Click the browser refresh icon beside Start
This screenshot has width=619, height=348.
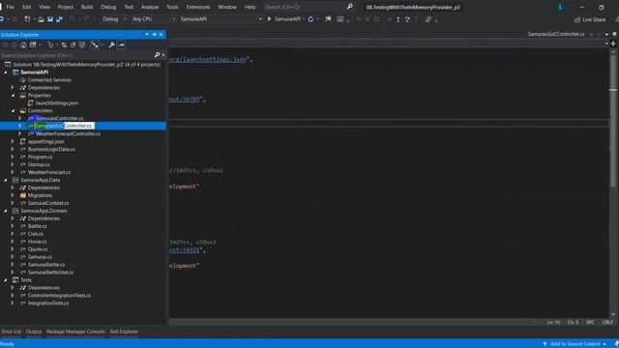coord(311,19)
